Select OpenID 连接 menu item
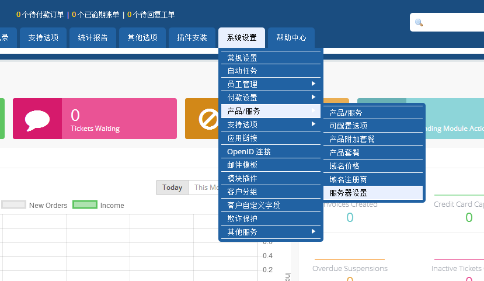Screen dimensions: 484x281 (x=271, y=152)
